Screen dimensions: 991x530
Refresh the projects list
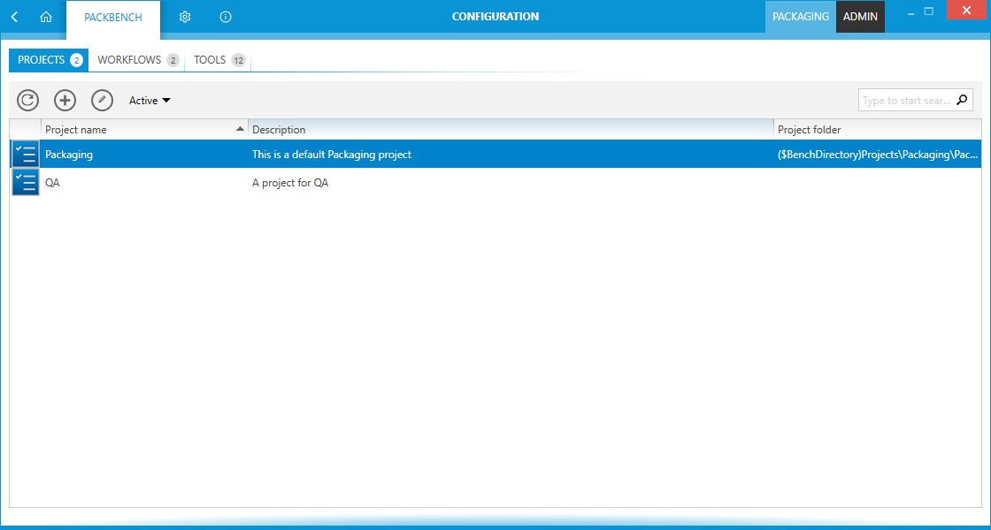tap(28, 101)
